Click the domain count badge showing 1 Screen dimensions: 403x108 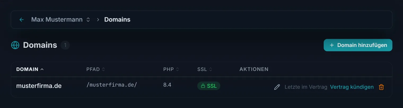(x=65, y=45)
